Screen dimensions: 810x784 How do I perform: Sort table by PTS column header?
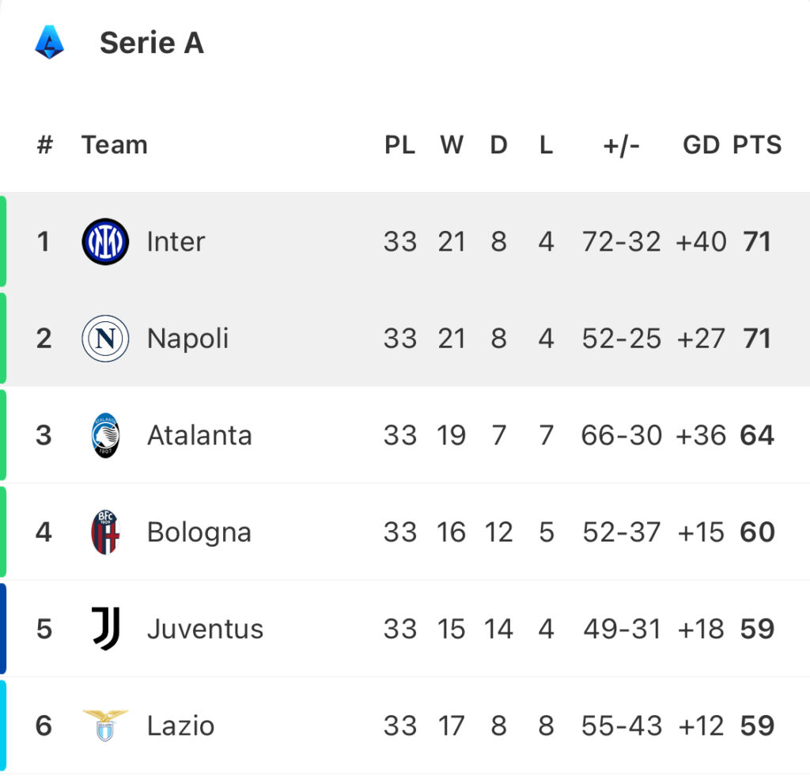pos(757,145)
